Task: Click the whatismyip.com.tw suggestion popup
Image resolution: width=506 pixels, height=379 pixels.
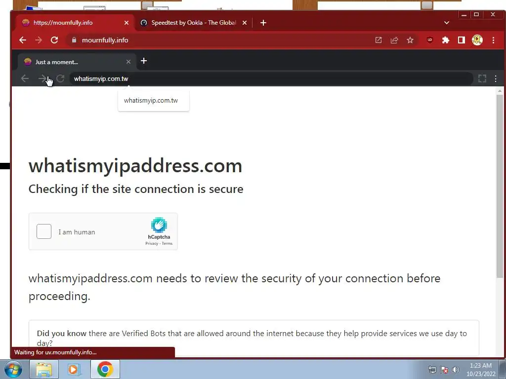Action: (x=154, y=101)
